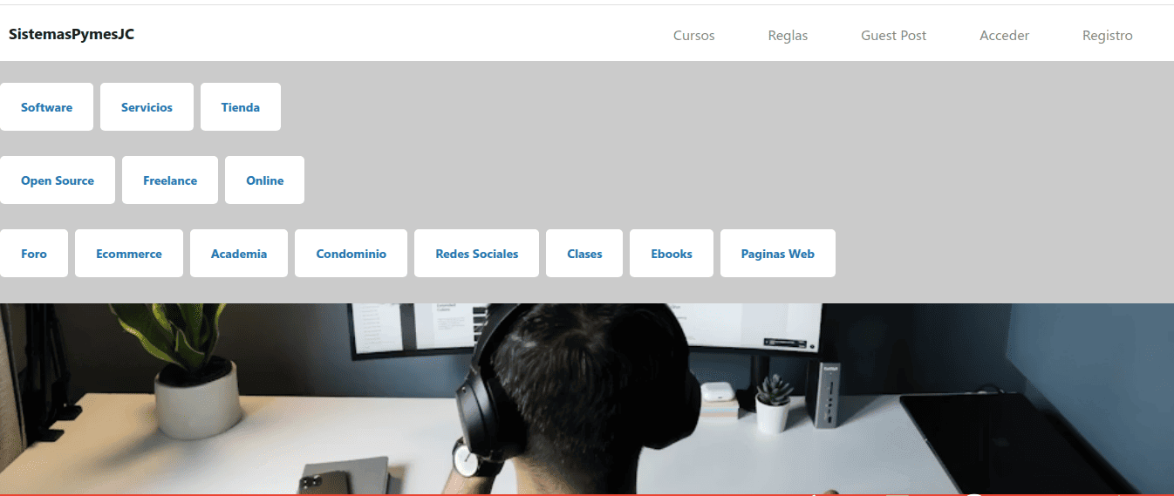
Task: Open the Registro sign-up link
Action: tap(1107, 36)
